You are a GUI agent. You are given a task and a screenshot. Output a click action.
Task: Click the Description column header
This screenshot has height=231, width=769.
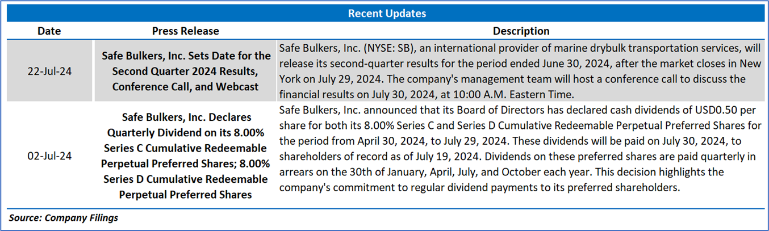tap(520, 31)
